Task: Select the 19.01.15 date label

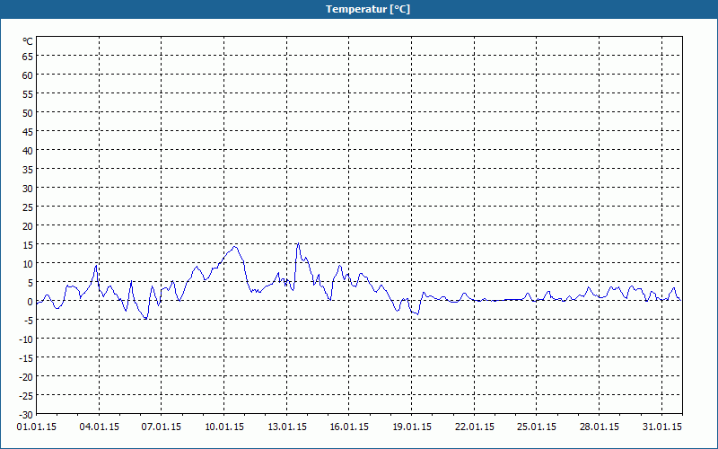Action: coord(412,427)
